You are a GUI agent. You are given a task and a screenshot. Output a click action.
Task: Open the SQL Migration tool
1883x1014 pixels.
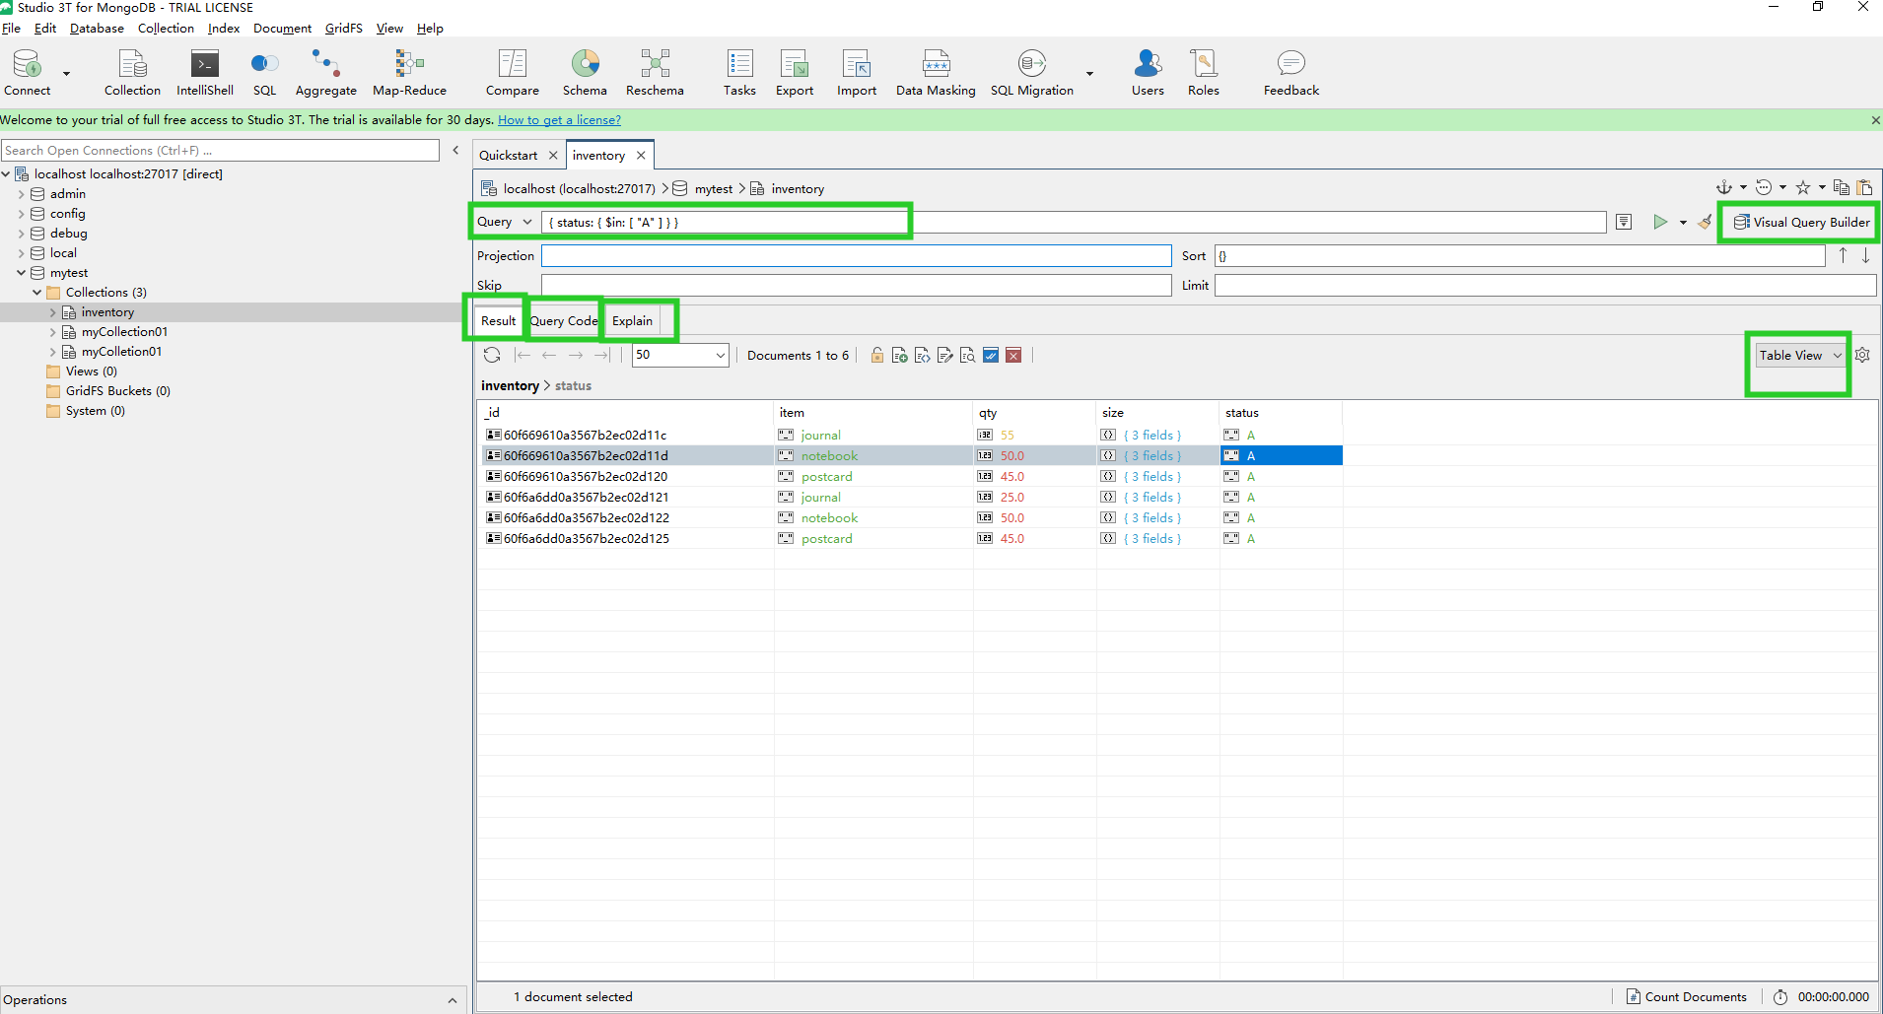tap(1031, 73)
